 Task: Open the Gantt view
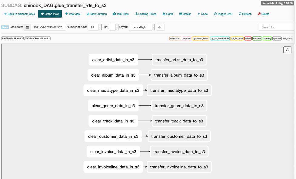click(x=168, y=14)
